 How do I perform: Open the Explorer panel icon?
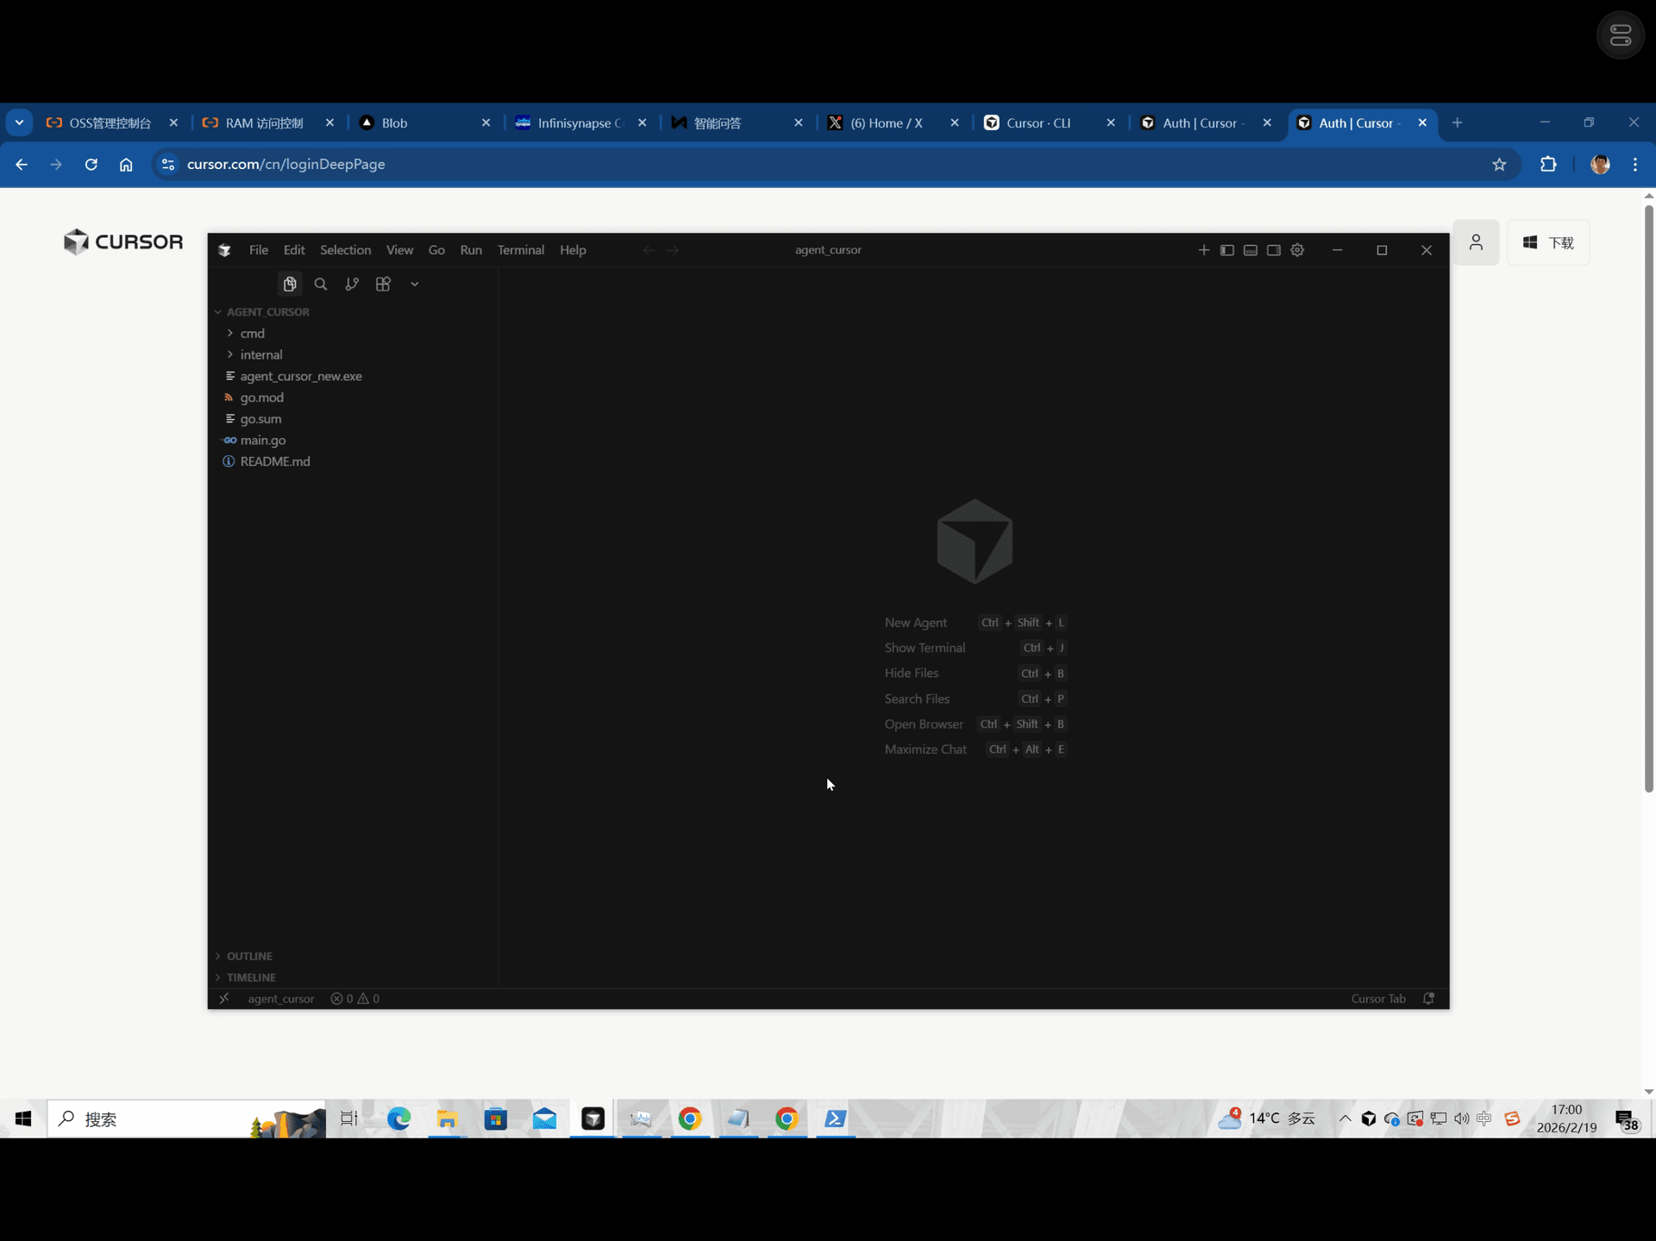pos(290,284)
